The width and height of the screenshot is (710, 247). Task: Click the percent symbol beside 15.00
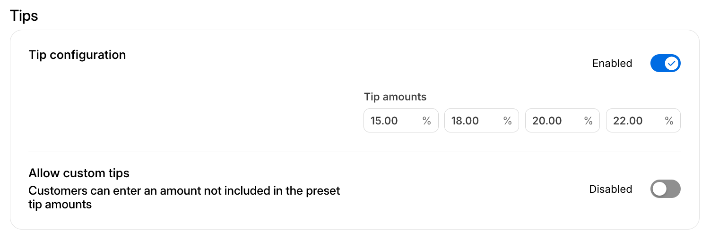pyautogui.click(x=427, y=121)
